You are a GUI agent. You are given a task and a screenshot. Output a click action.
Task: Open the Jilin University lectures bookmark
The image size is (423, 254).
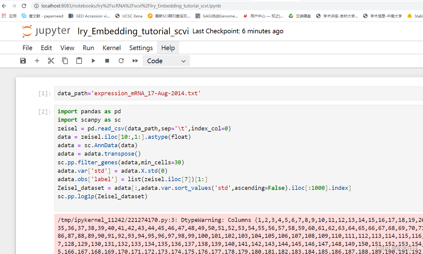(x=337, y=16)
